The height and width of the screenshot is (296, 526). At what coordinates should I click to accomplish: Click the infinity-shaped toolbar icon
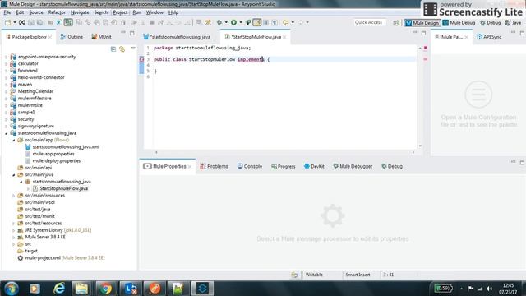[22, 22]
